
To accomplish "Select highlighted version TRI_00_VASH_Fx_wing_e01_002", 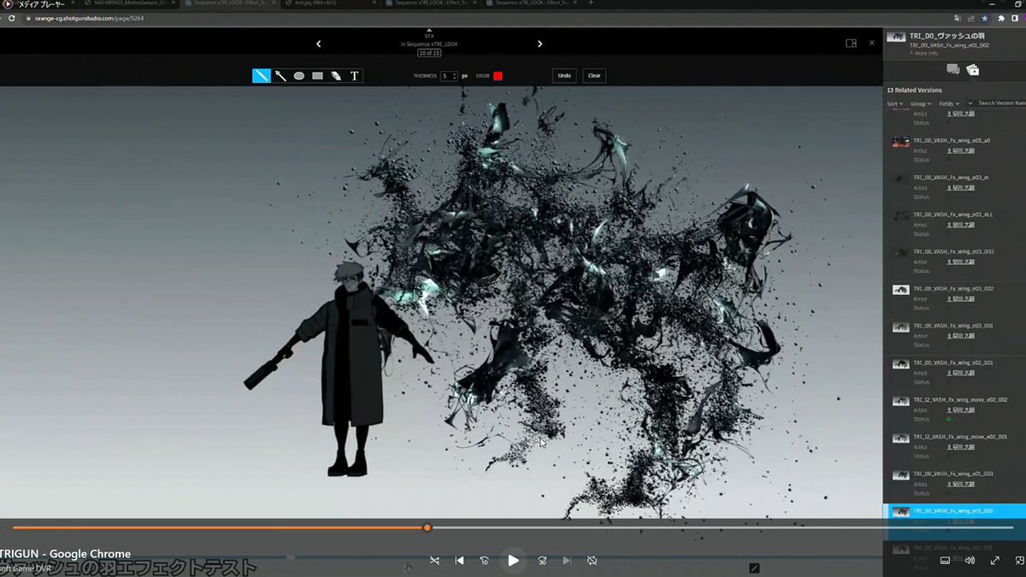I will pyautogui.click(x=954, y=512).
